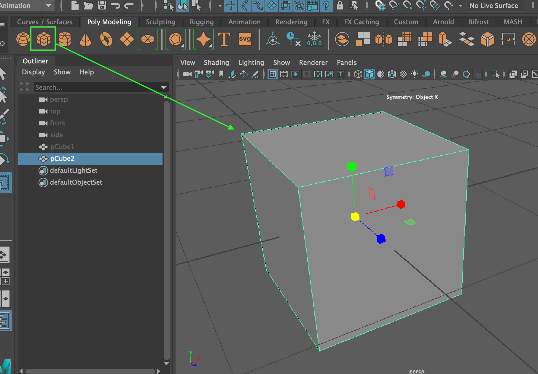This screenshot has width=538, height=374.
Task: Open the Lighting menu in the viewport panel
Action: (251, 63)
